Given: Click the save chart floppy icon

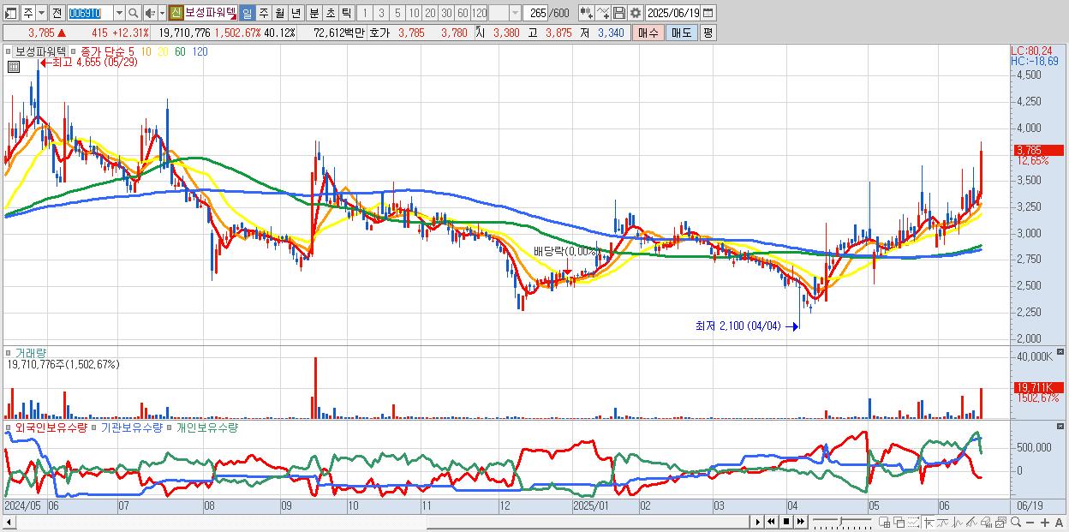Looking at the screenshot, I should pyautogui.click(x=619, y=13).
